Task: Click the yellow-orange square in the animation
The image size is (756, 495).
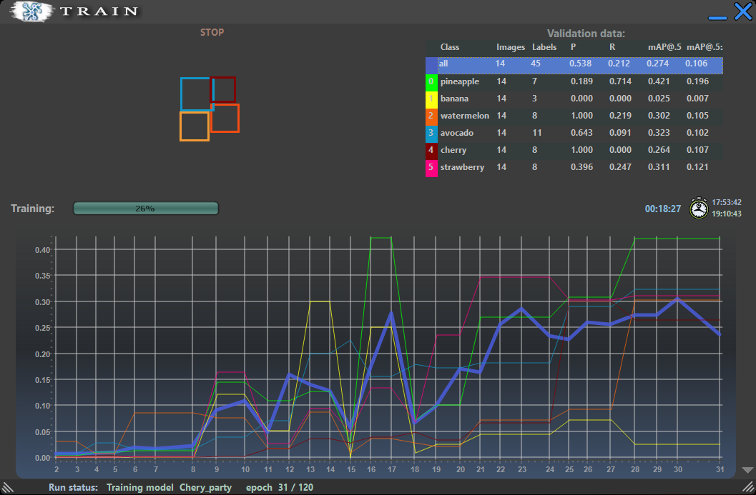Action: click(194, 126)
